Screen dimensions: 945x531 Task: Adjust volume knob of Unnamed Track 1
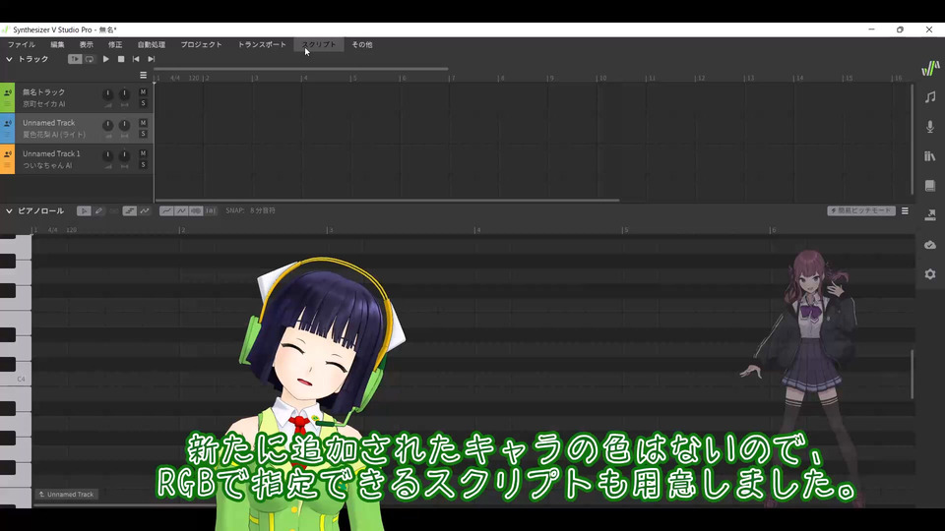[x=108, y=155]
